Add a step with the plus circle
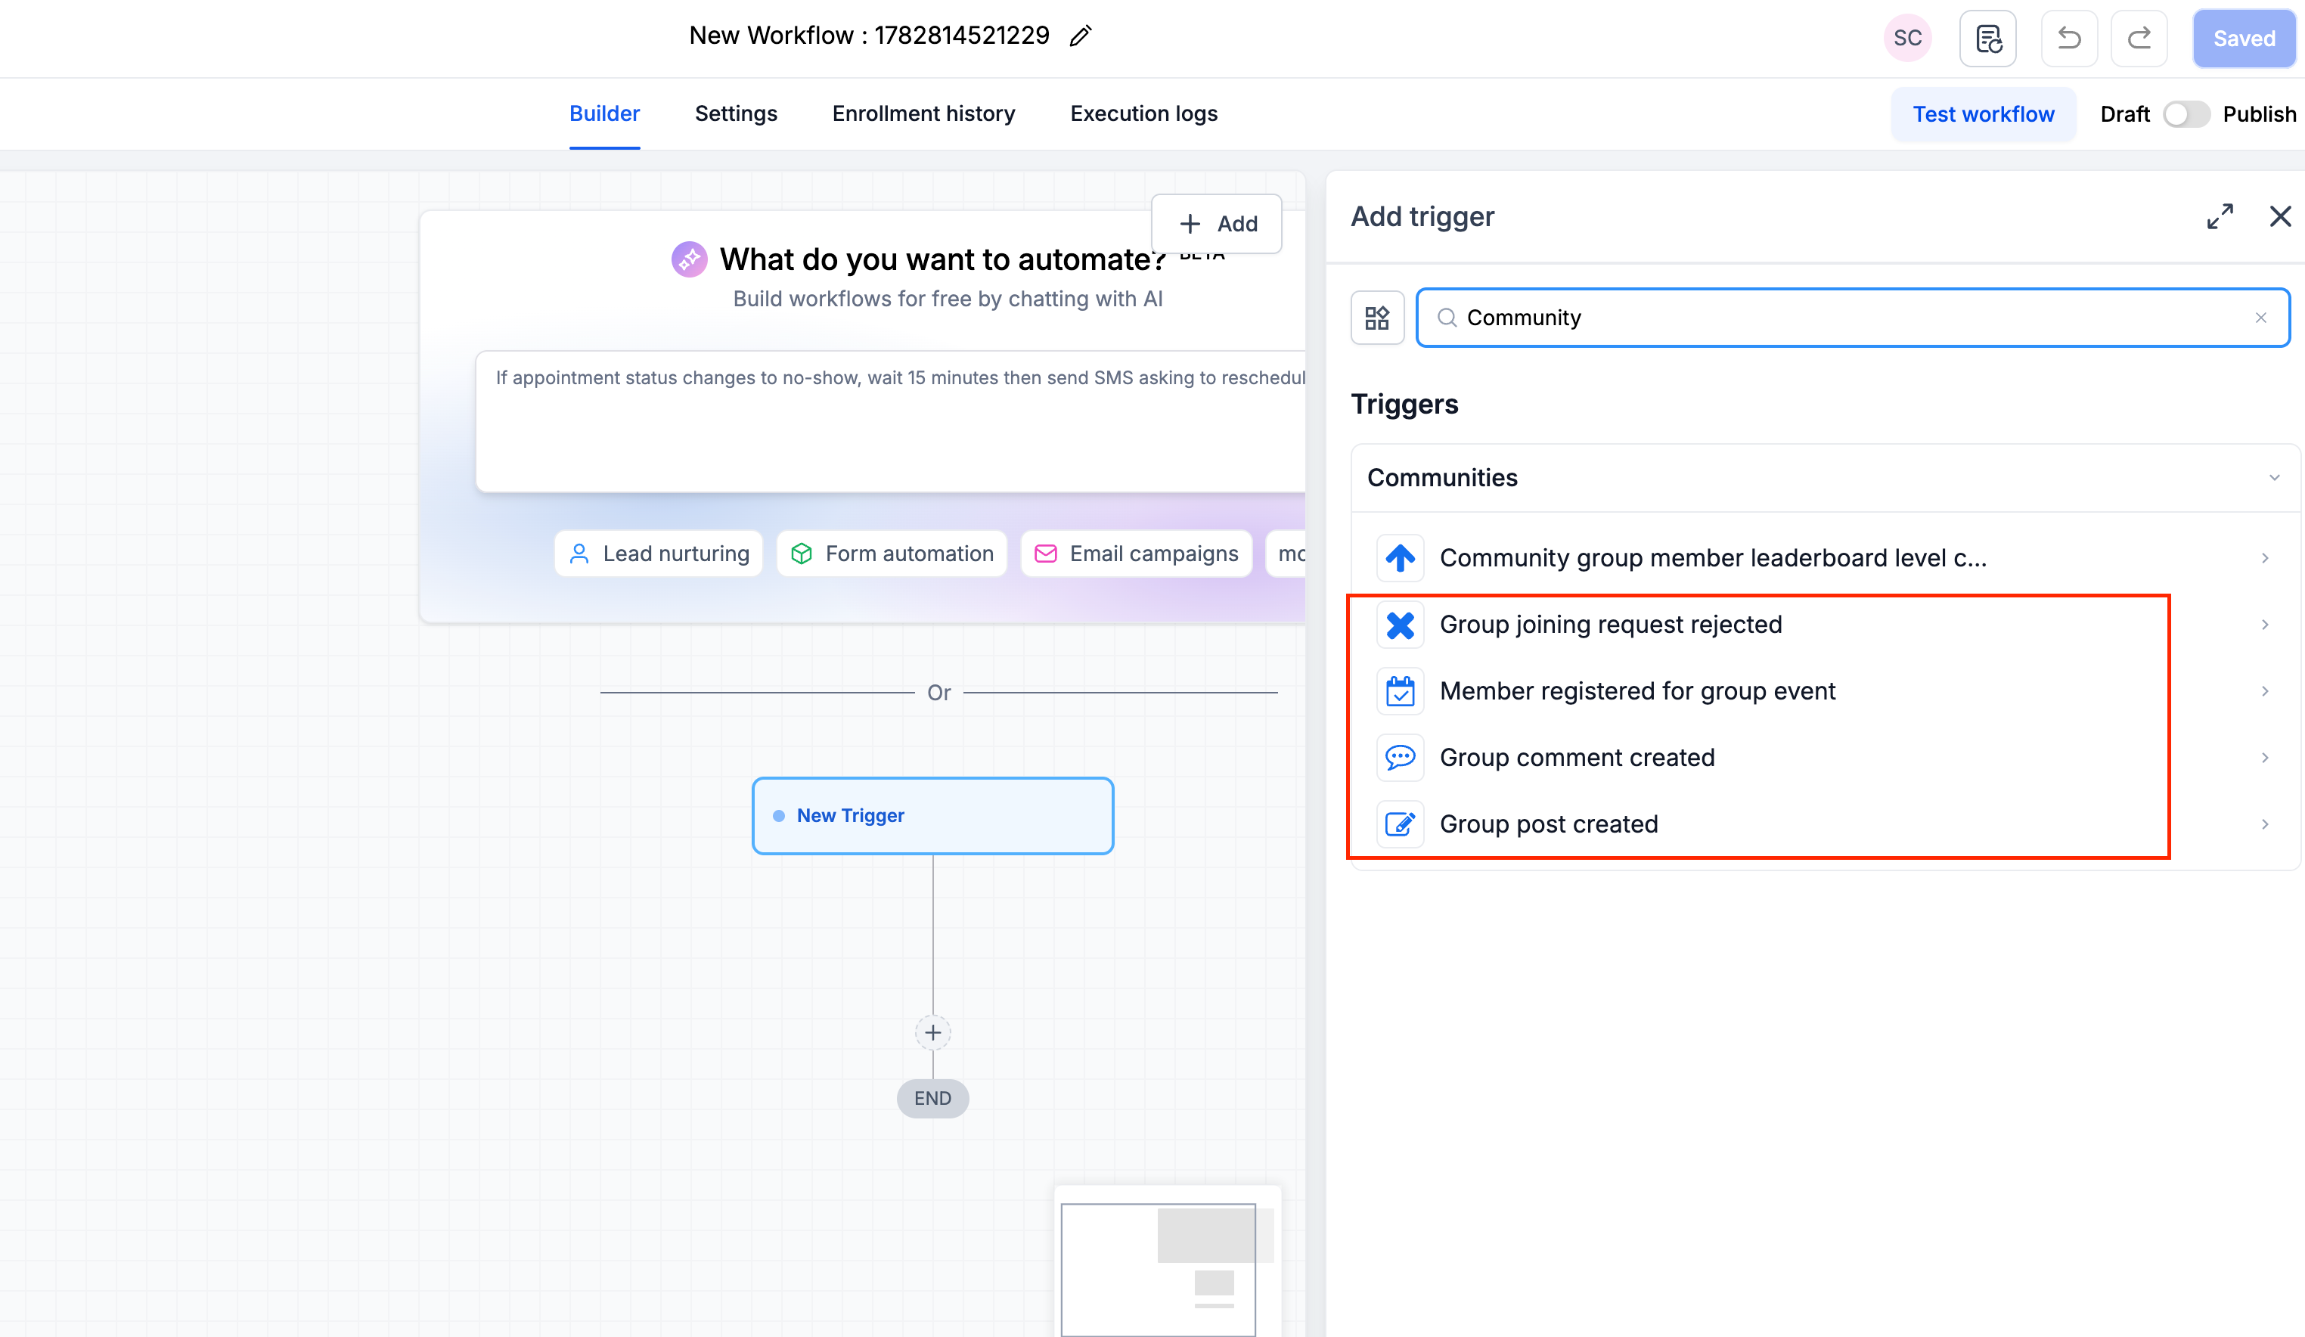The width and height of the screenshot is (2305, 1337). [x=933, y=1032]
